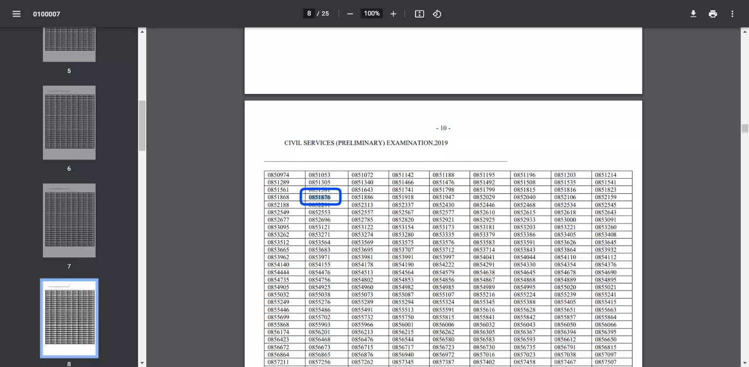Click the 100% zoom level field
This screenshot has height=367, width=749.
coord(372,14)
